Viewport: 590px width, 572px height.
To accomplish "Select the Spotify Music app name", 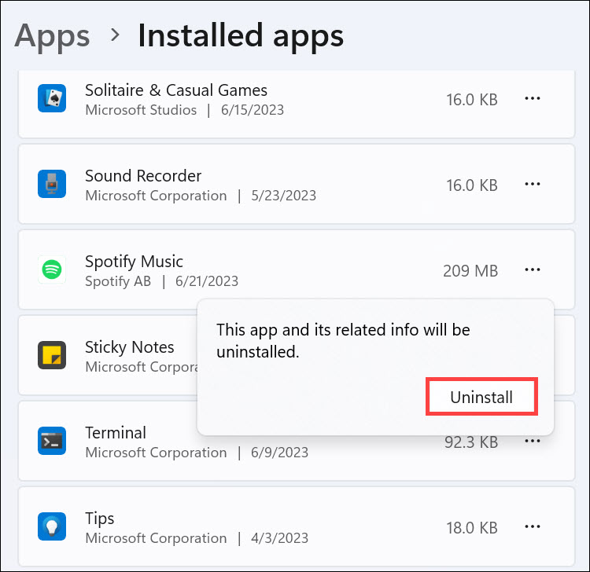I will tap(134, 262).
